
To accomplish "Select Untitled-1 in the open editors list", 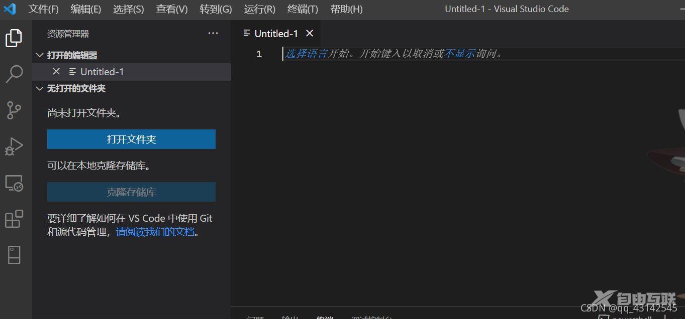I will 131,72.
